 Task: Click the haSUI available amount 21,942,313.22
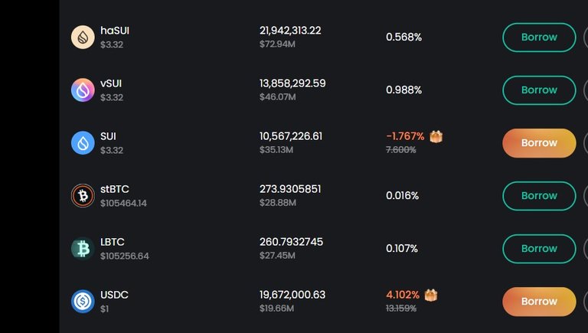290,31
